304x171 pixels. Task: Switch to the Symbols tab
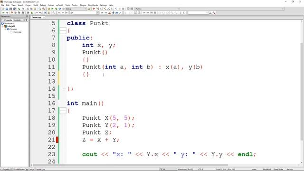18,20
